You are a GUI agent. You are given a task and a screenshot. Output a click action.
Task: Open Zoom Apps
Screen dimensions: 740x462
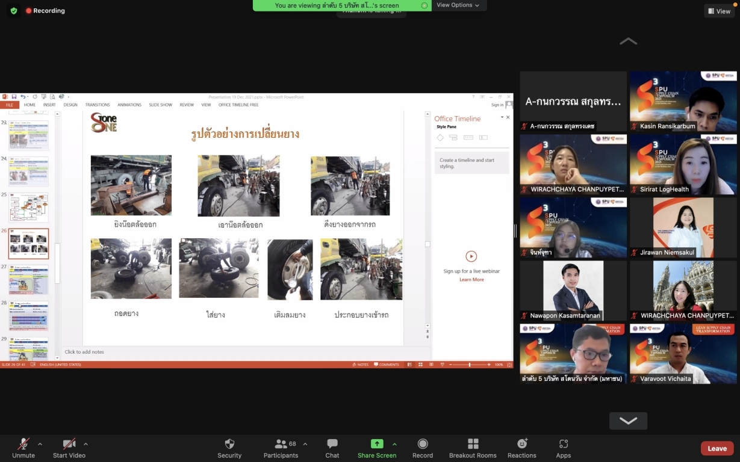coord(564,448)
